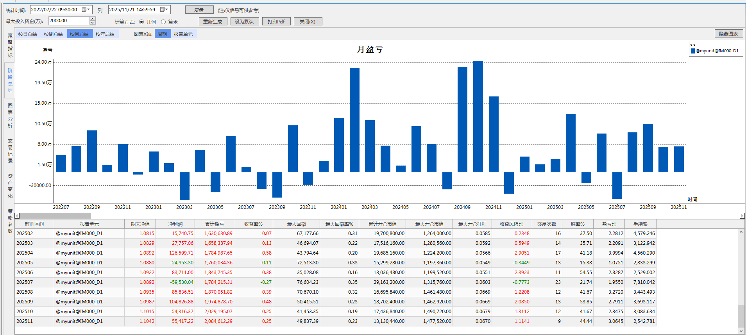Switch to the 按年总结 tab
746x335 pixels.
pyautogui.click(x=105, y=34)
